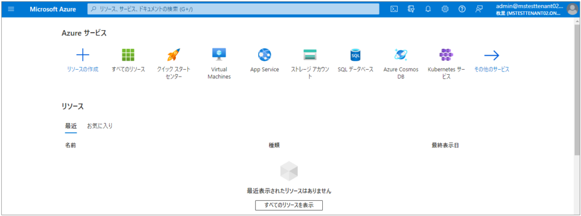Screen dimensions: 581x216
Task: Show notifications bell panel
Action: [x=428, y=9]
